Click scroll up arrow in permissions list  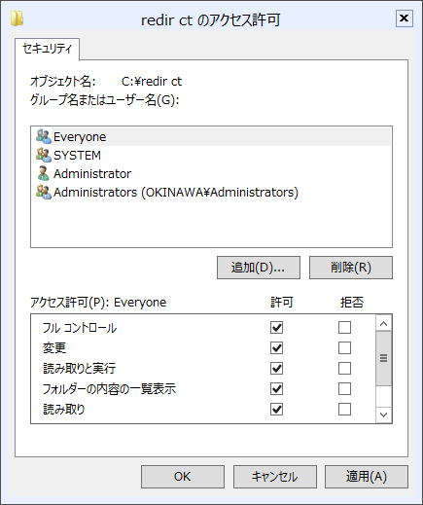click(384, 323)
